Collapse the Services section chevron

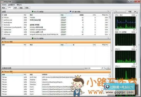click(x=108, y=38)
